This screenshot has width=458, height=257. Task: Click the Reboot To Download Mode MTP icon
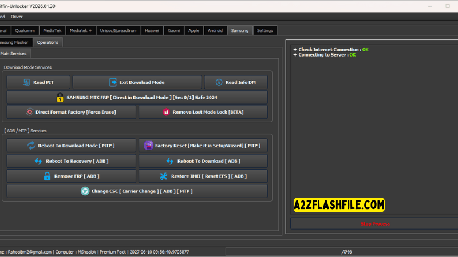click(31, 146)
